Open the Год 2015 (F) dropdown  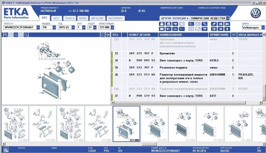[x=73, y=27]
